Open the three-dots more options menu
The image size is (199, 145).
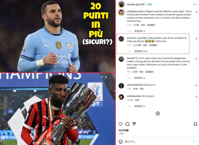tap(195, 4)
